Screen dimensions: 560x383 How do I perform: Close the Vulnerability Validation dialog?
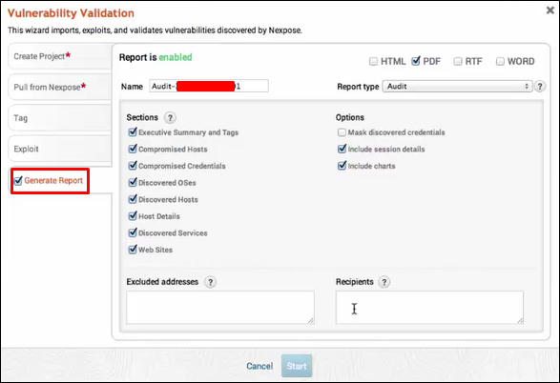tap(550, 10)
